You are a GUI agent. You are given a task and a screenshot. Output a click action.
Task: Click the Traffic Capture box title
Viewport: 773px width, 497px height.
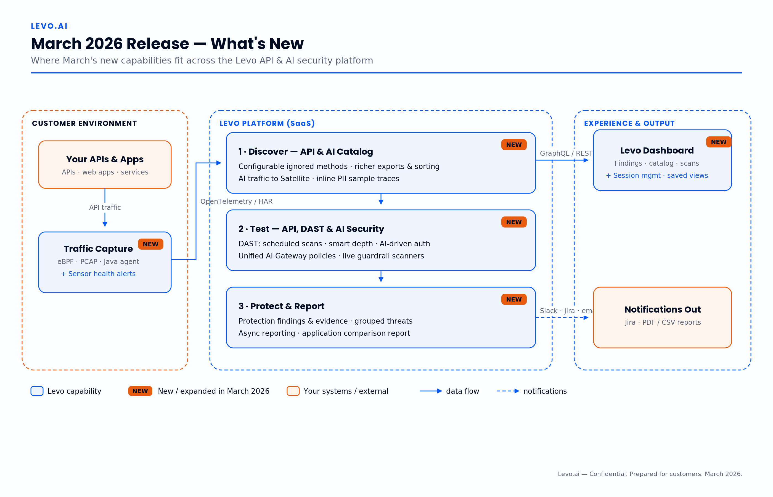[98, 248]
